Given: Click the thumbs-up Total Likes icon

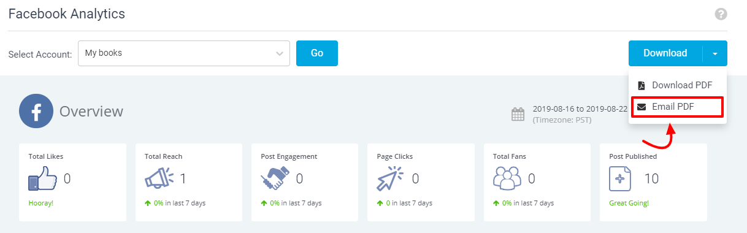Looking at the screenshot, I should (x=42, y=179).
